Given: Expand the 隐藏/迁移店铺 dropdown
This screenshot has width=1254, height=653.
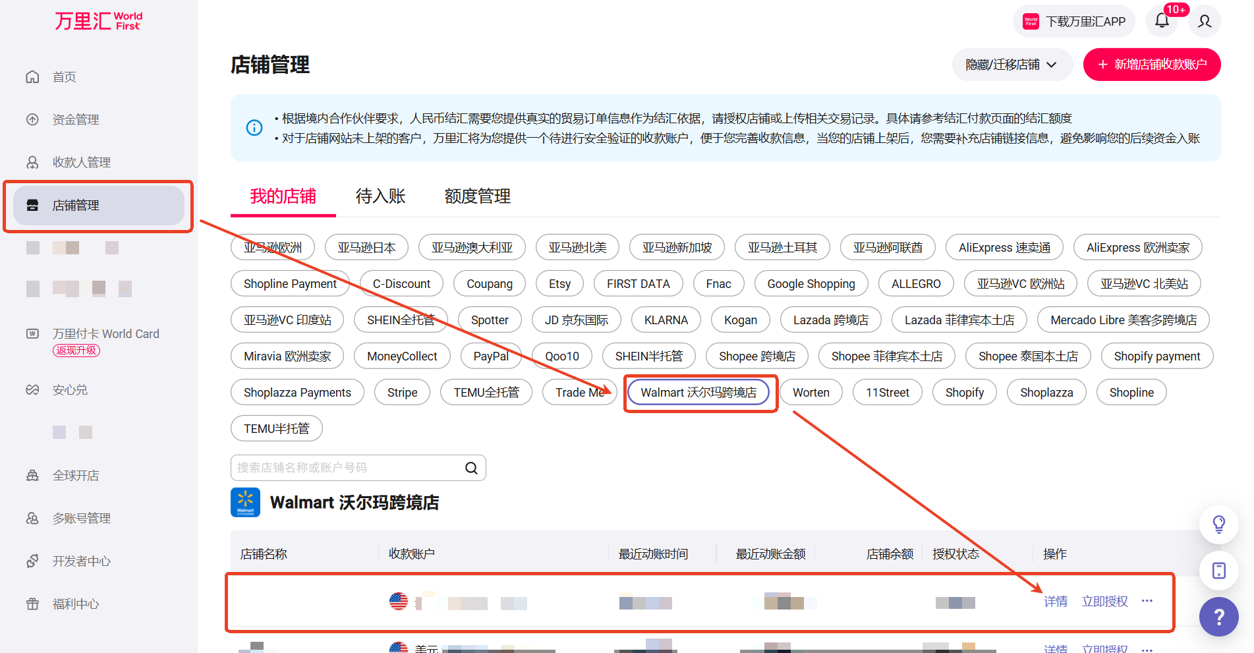Looking at the screenshot, I should pos(1012,65).
